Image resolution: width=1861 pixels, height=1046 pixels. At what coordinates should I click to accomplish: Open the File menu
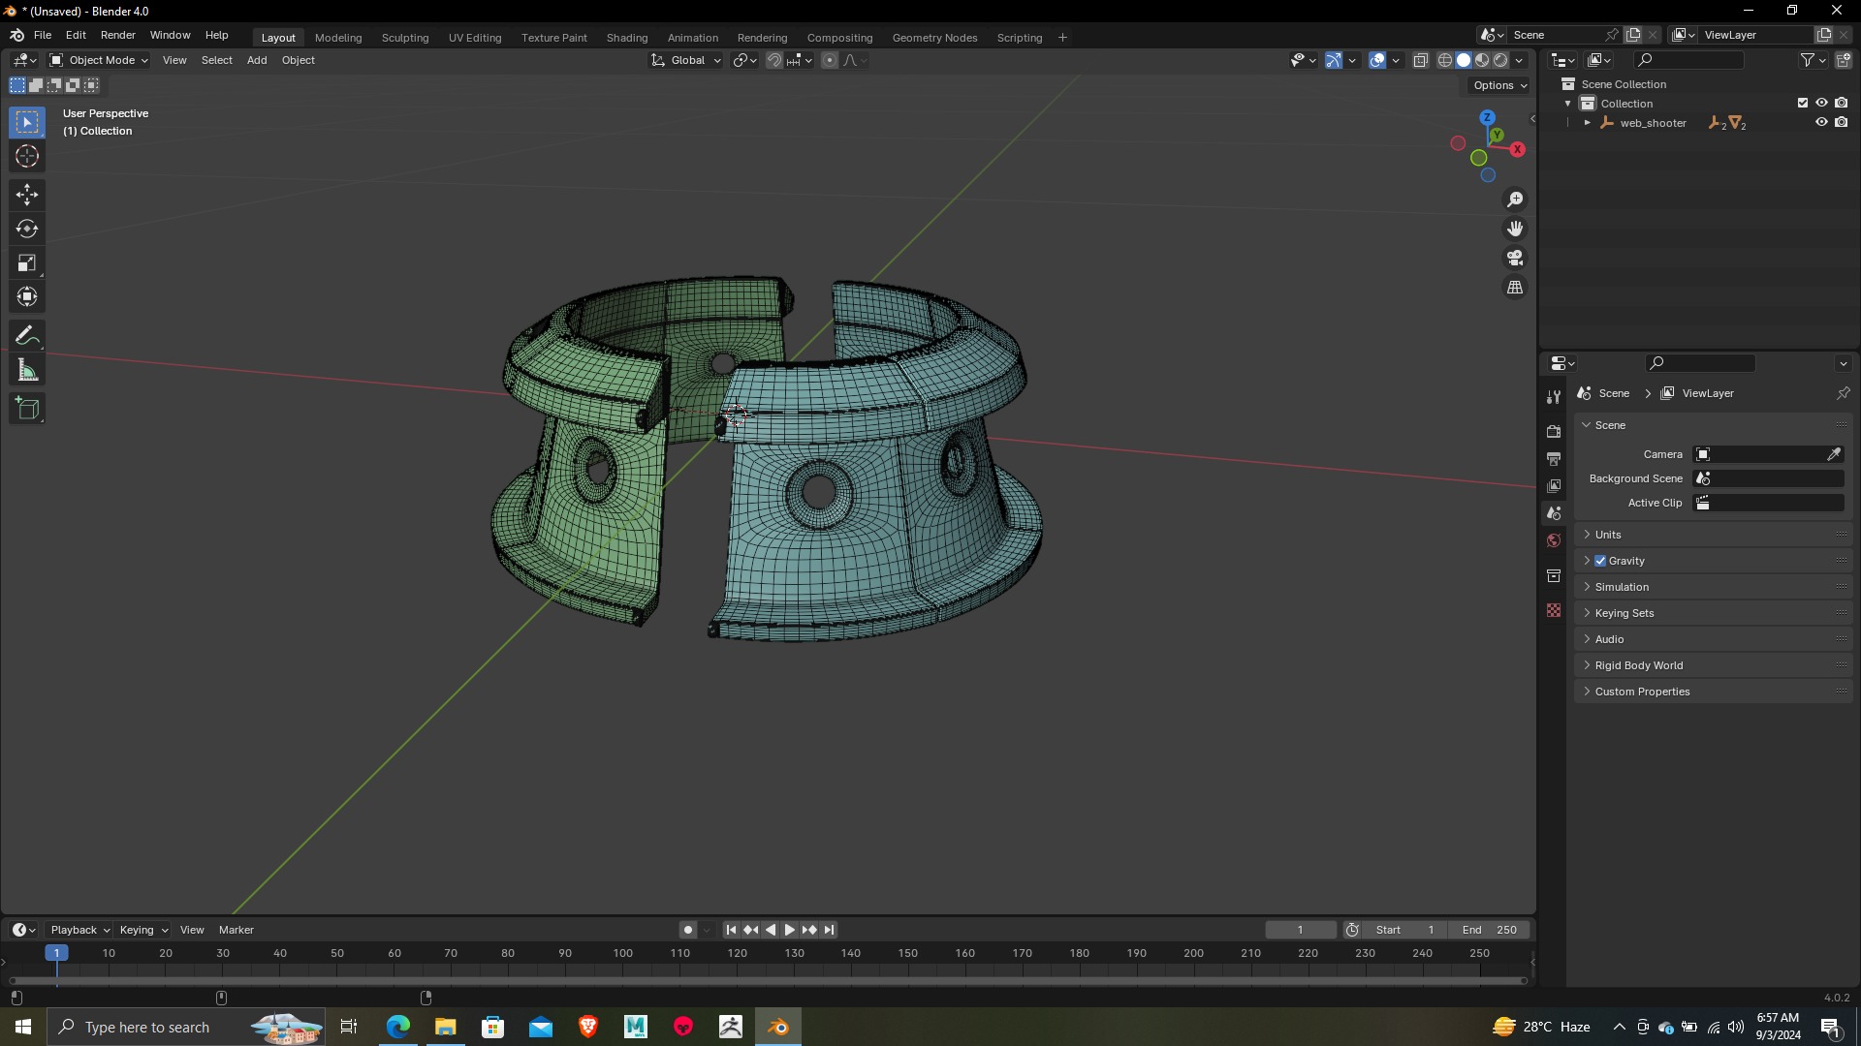point(43,35)
